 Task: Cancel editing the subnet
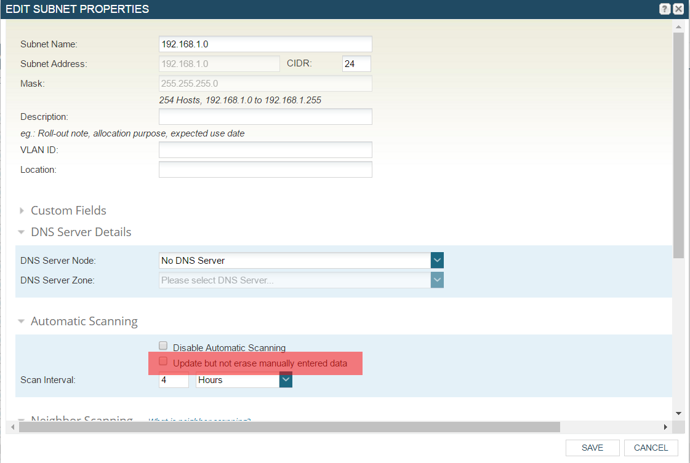[651, 448]
